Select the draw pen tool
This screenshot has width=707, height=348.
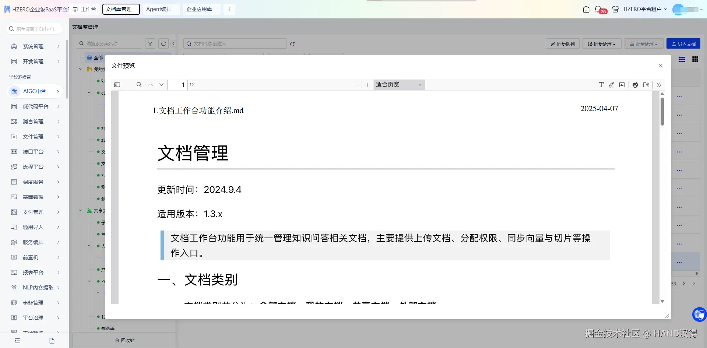(611, 85)
